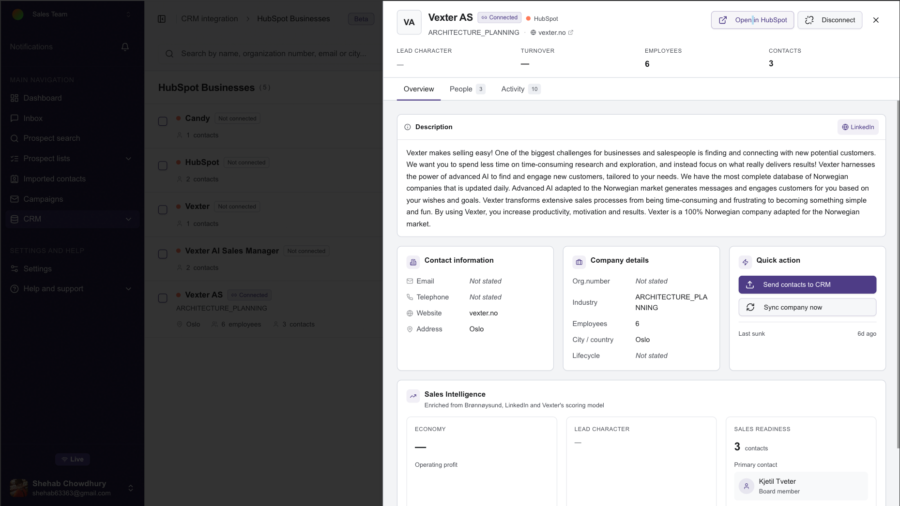Click Vexter AI Sales Manager name
The width and height of the screenshot is (900, 506).
(x=232, y=251)
